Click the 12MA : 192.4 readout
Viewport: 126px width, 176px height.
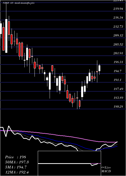[x=17, y=172]
